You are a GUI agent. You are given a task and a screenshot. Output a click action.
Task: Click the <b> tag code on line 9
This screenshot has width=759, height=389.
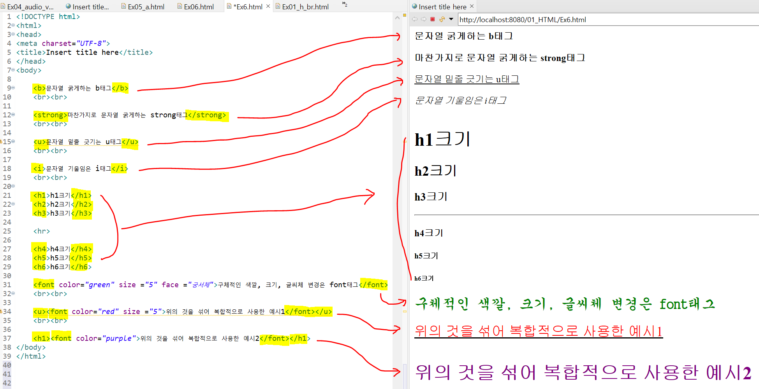coord(81,88)
